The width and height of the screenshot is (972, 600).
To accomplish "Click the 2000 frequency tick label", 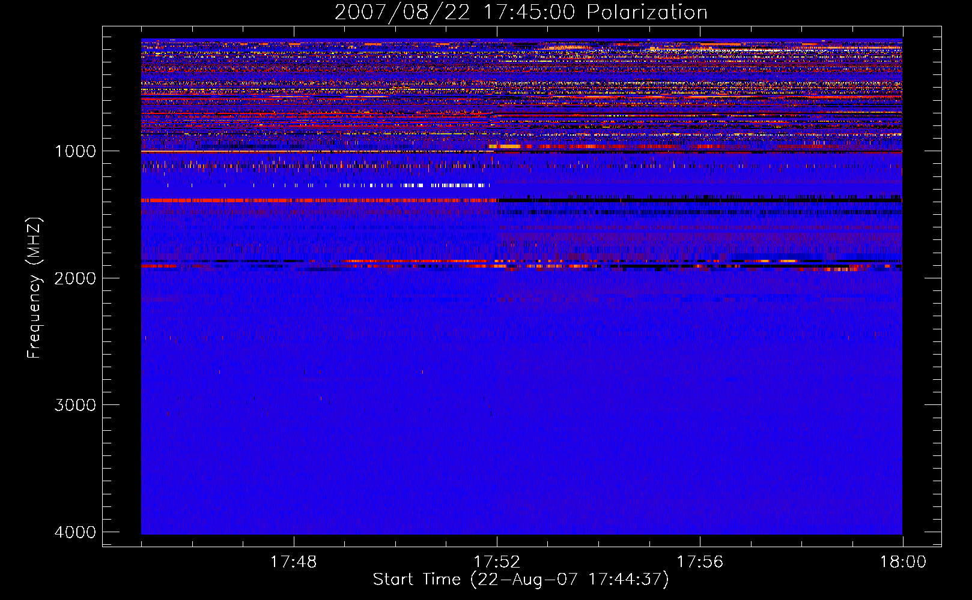I will (x=75, y=278).
